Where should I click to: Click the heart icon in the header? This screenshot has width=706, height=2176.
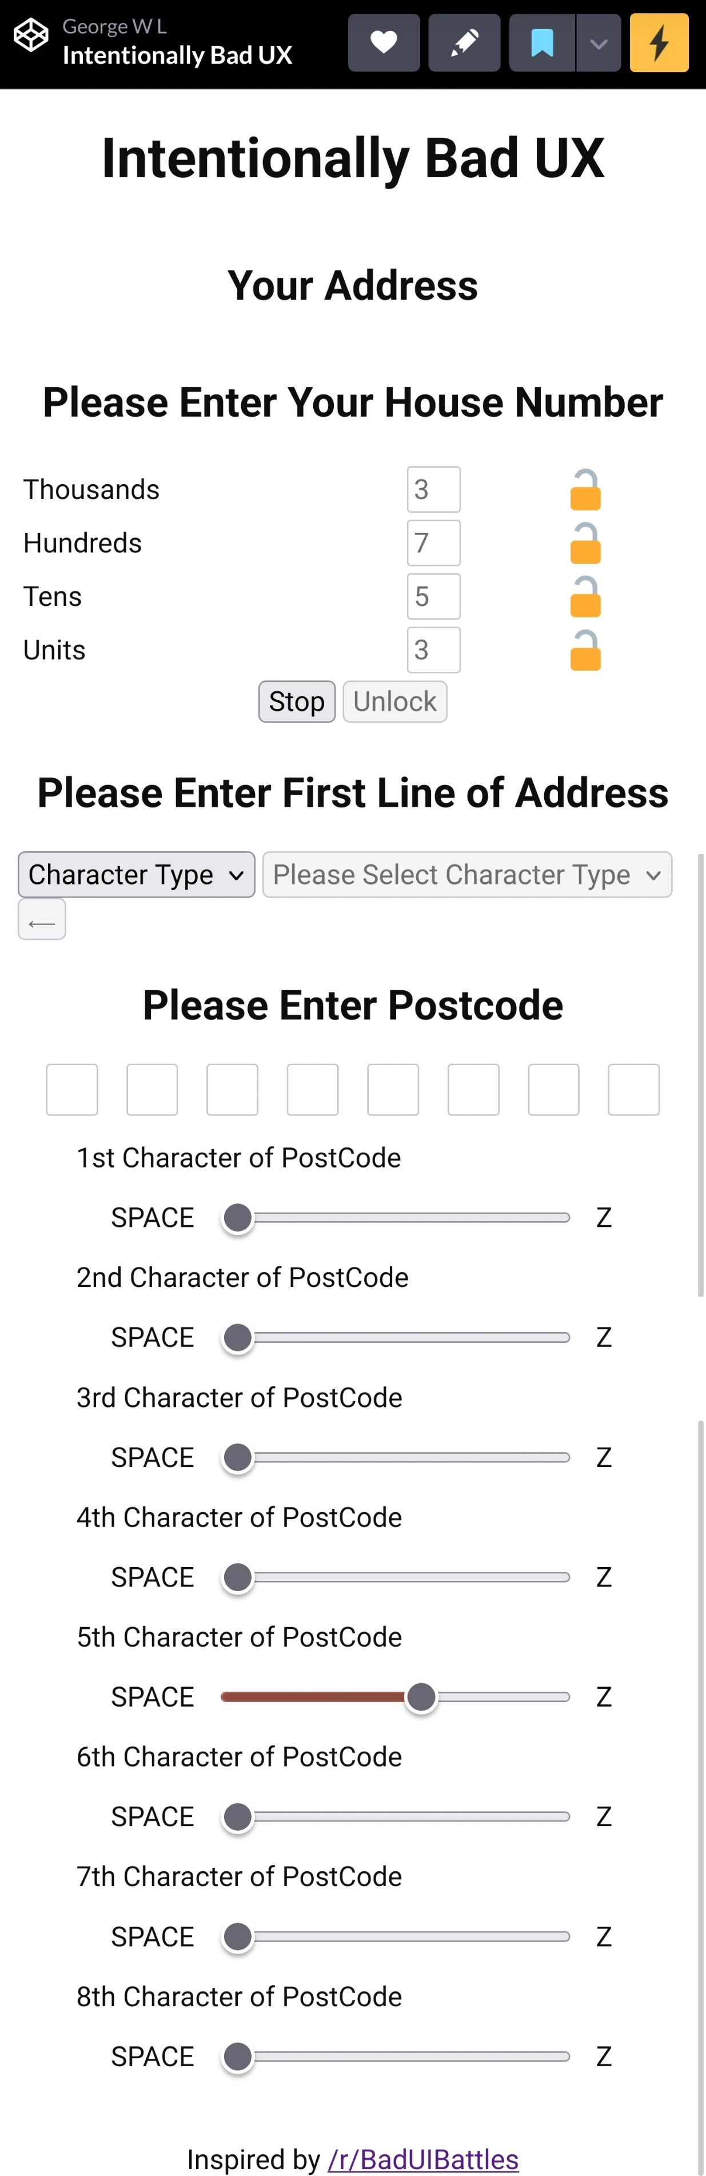point(384,42)
